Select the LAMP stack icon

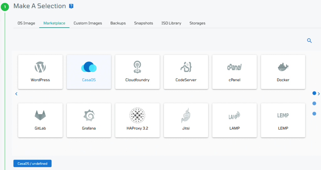click(x=234, y=116)
